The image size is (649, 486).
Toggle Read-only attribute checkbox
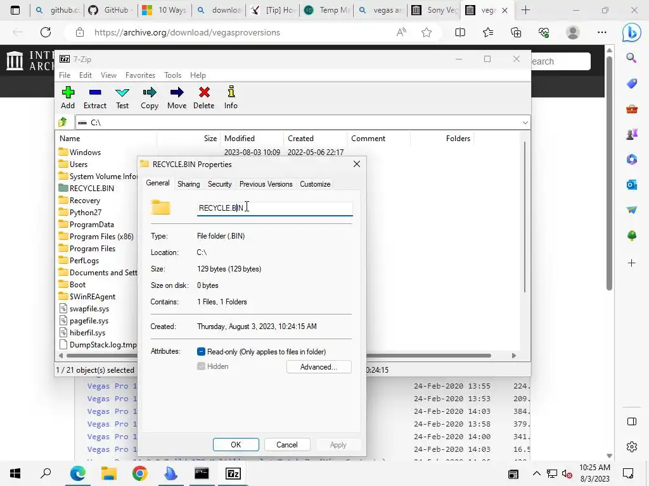coord(201,352)
